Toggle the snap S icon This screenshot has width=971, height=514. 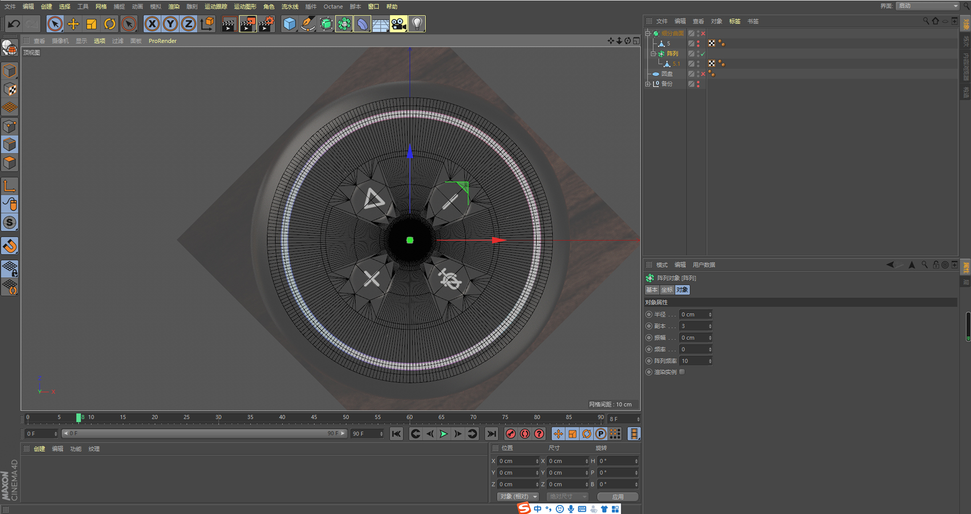(x=10, y=223)
